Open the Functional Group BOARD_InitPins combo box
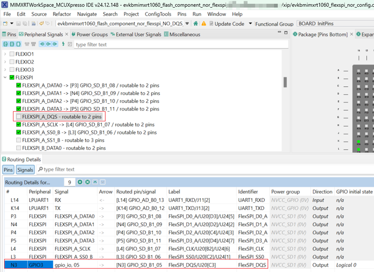Image resolution: width=374 pixels, height=272 pixels. pos(335,24)
